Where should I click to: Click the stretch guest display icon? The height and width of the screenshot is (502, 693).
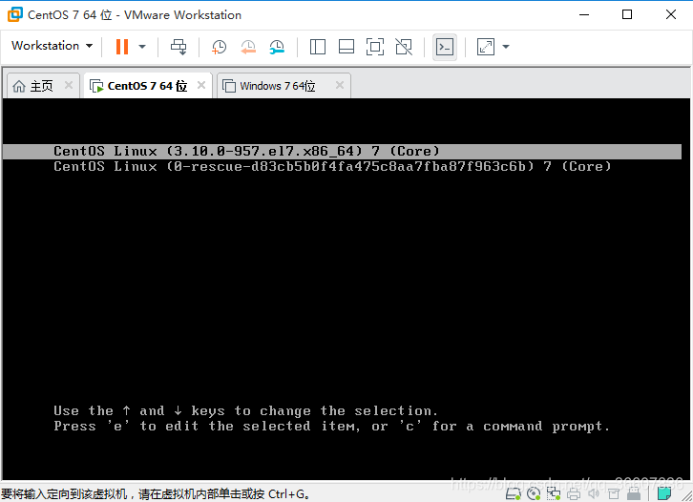coord(486,47)
